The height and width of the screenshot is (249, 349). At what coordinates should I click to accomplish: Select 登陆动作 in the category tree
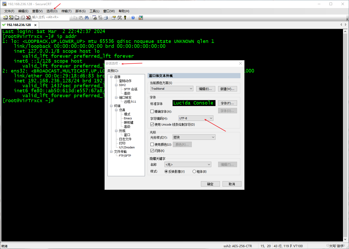[x=125, y=81]
